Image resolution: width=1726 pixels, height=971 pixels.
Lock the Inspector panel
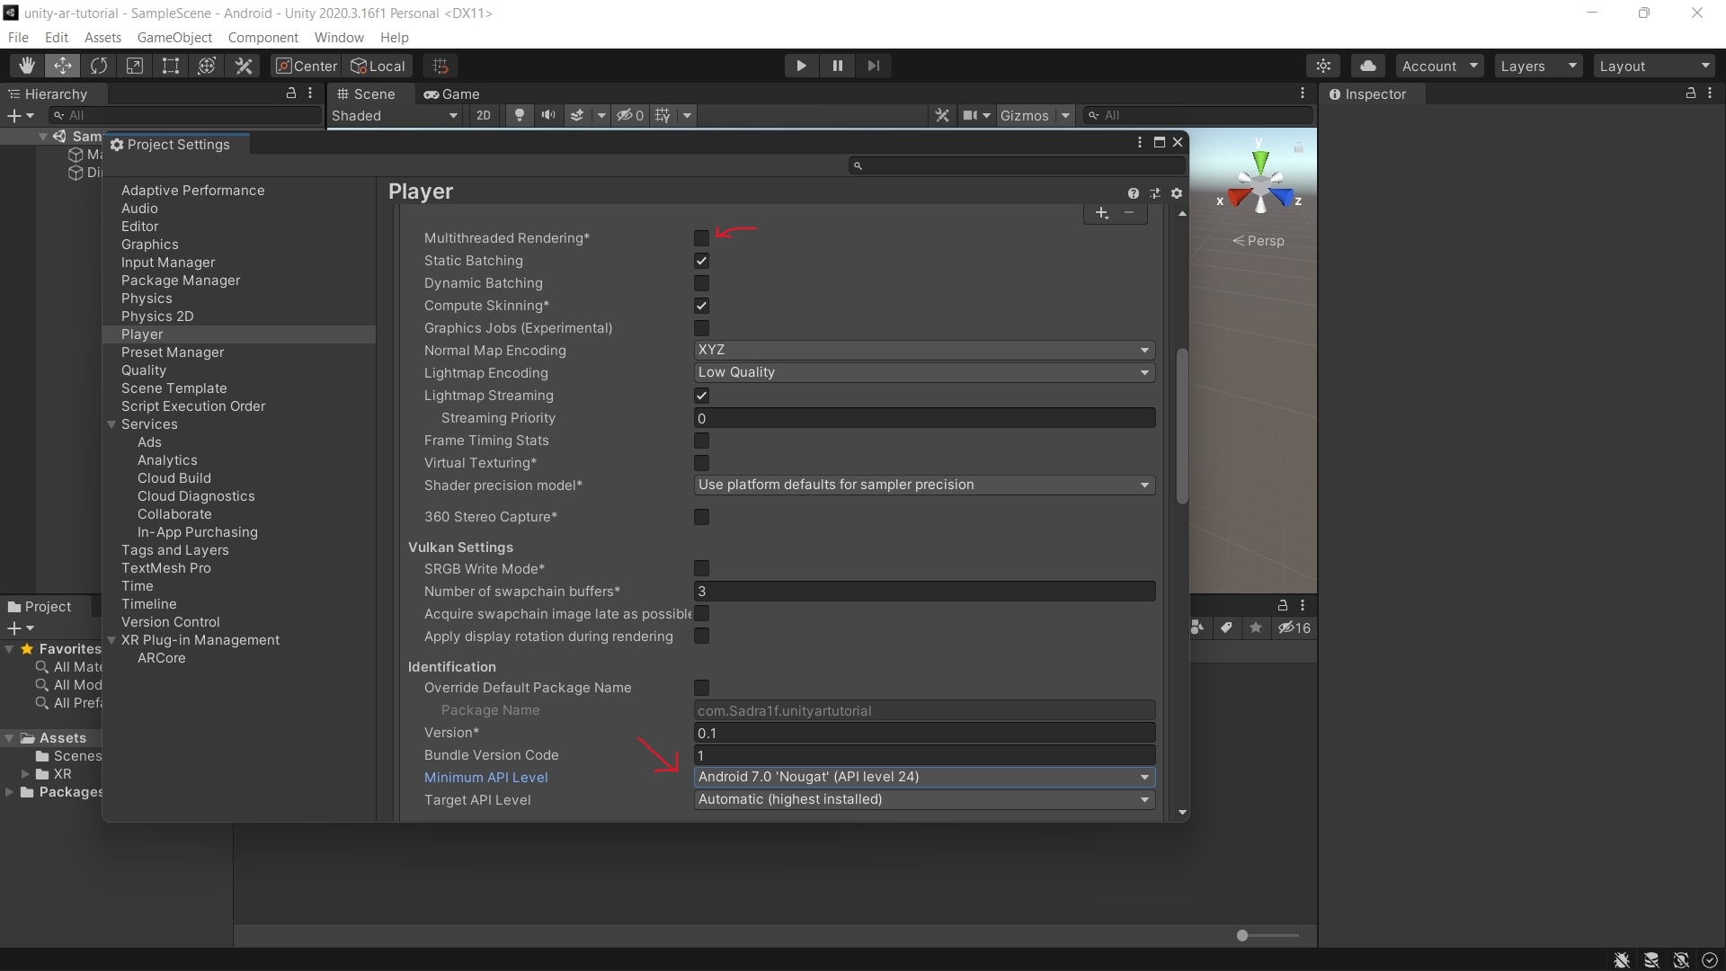tap(1690, 93)
